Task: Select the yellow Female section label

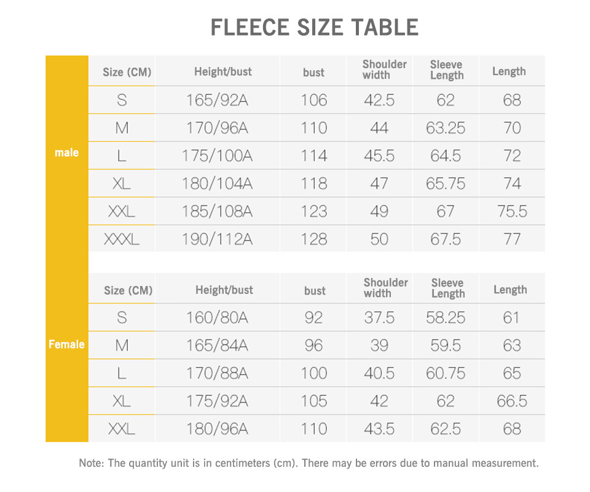Action: point(66,344)
